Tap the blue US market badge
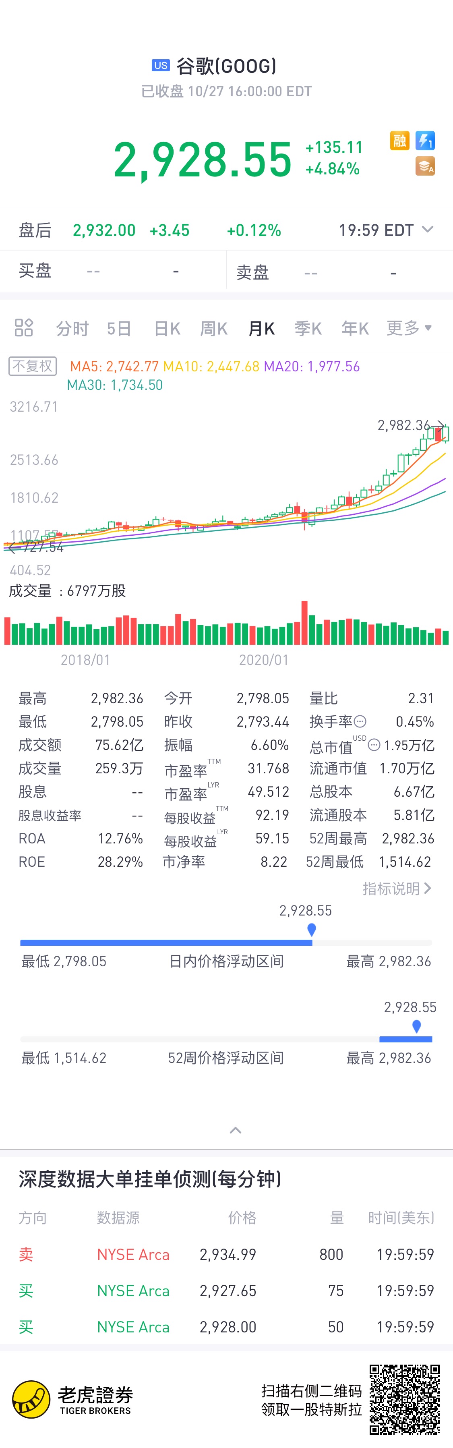The width and height of the screenshot is (453, 1448). coord(161,65)
